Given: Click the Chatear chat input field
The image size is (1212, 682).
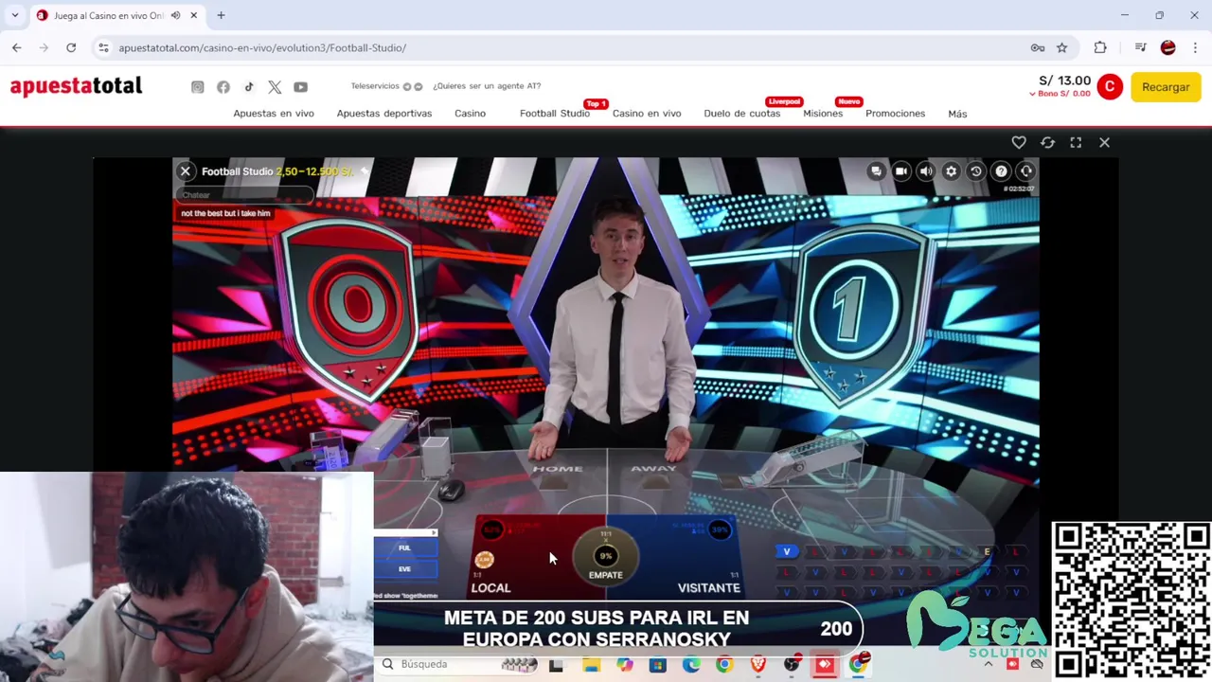Looking at the screenshot, I should click(244, 195).
